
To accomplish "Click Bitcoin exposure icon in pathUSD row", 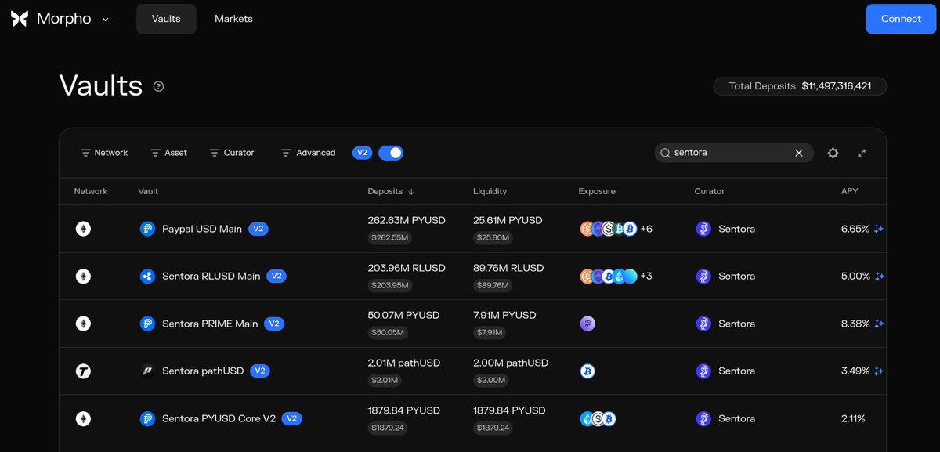I will tap(587, 371).
